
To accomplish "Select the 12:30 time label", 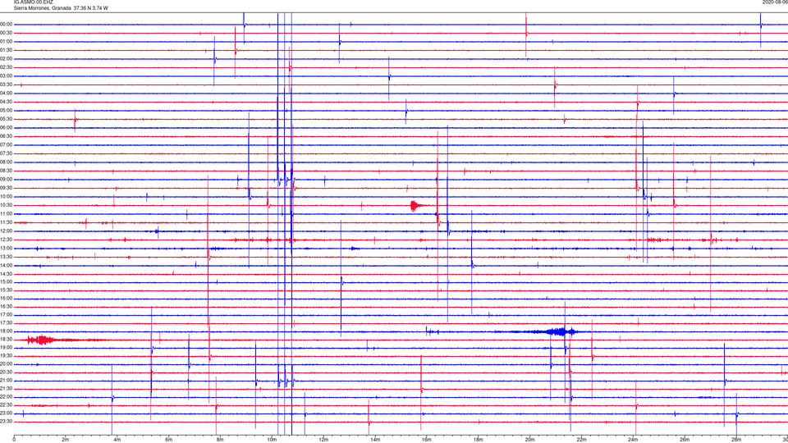I will click(7, 240).
